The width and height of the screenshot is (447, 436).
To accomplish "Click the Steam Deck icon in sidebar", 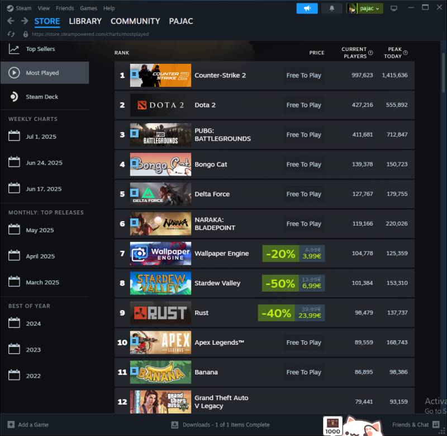I will 13,97.
